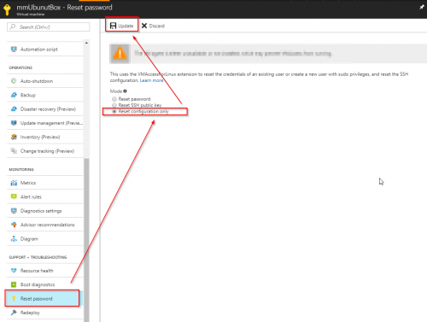Click the search magnifier icon
Image resolution: width=427 pixels, height=322 pixels.
[13, 26]
